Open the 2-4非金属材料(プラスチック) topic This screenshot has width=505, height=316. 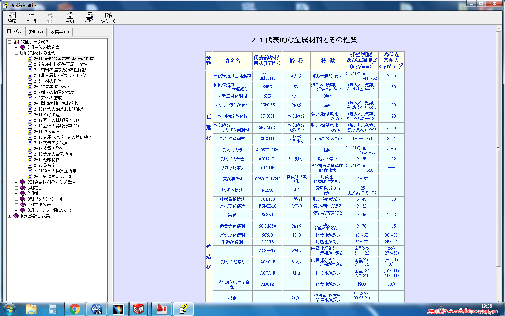pyautogui.click(x=61, y=75)
